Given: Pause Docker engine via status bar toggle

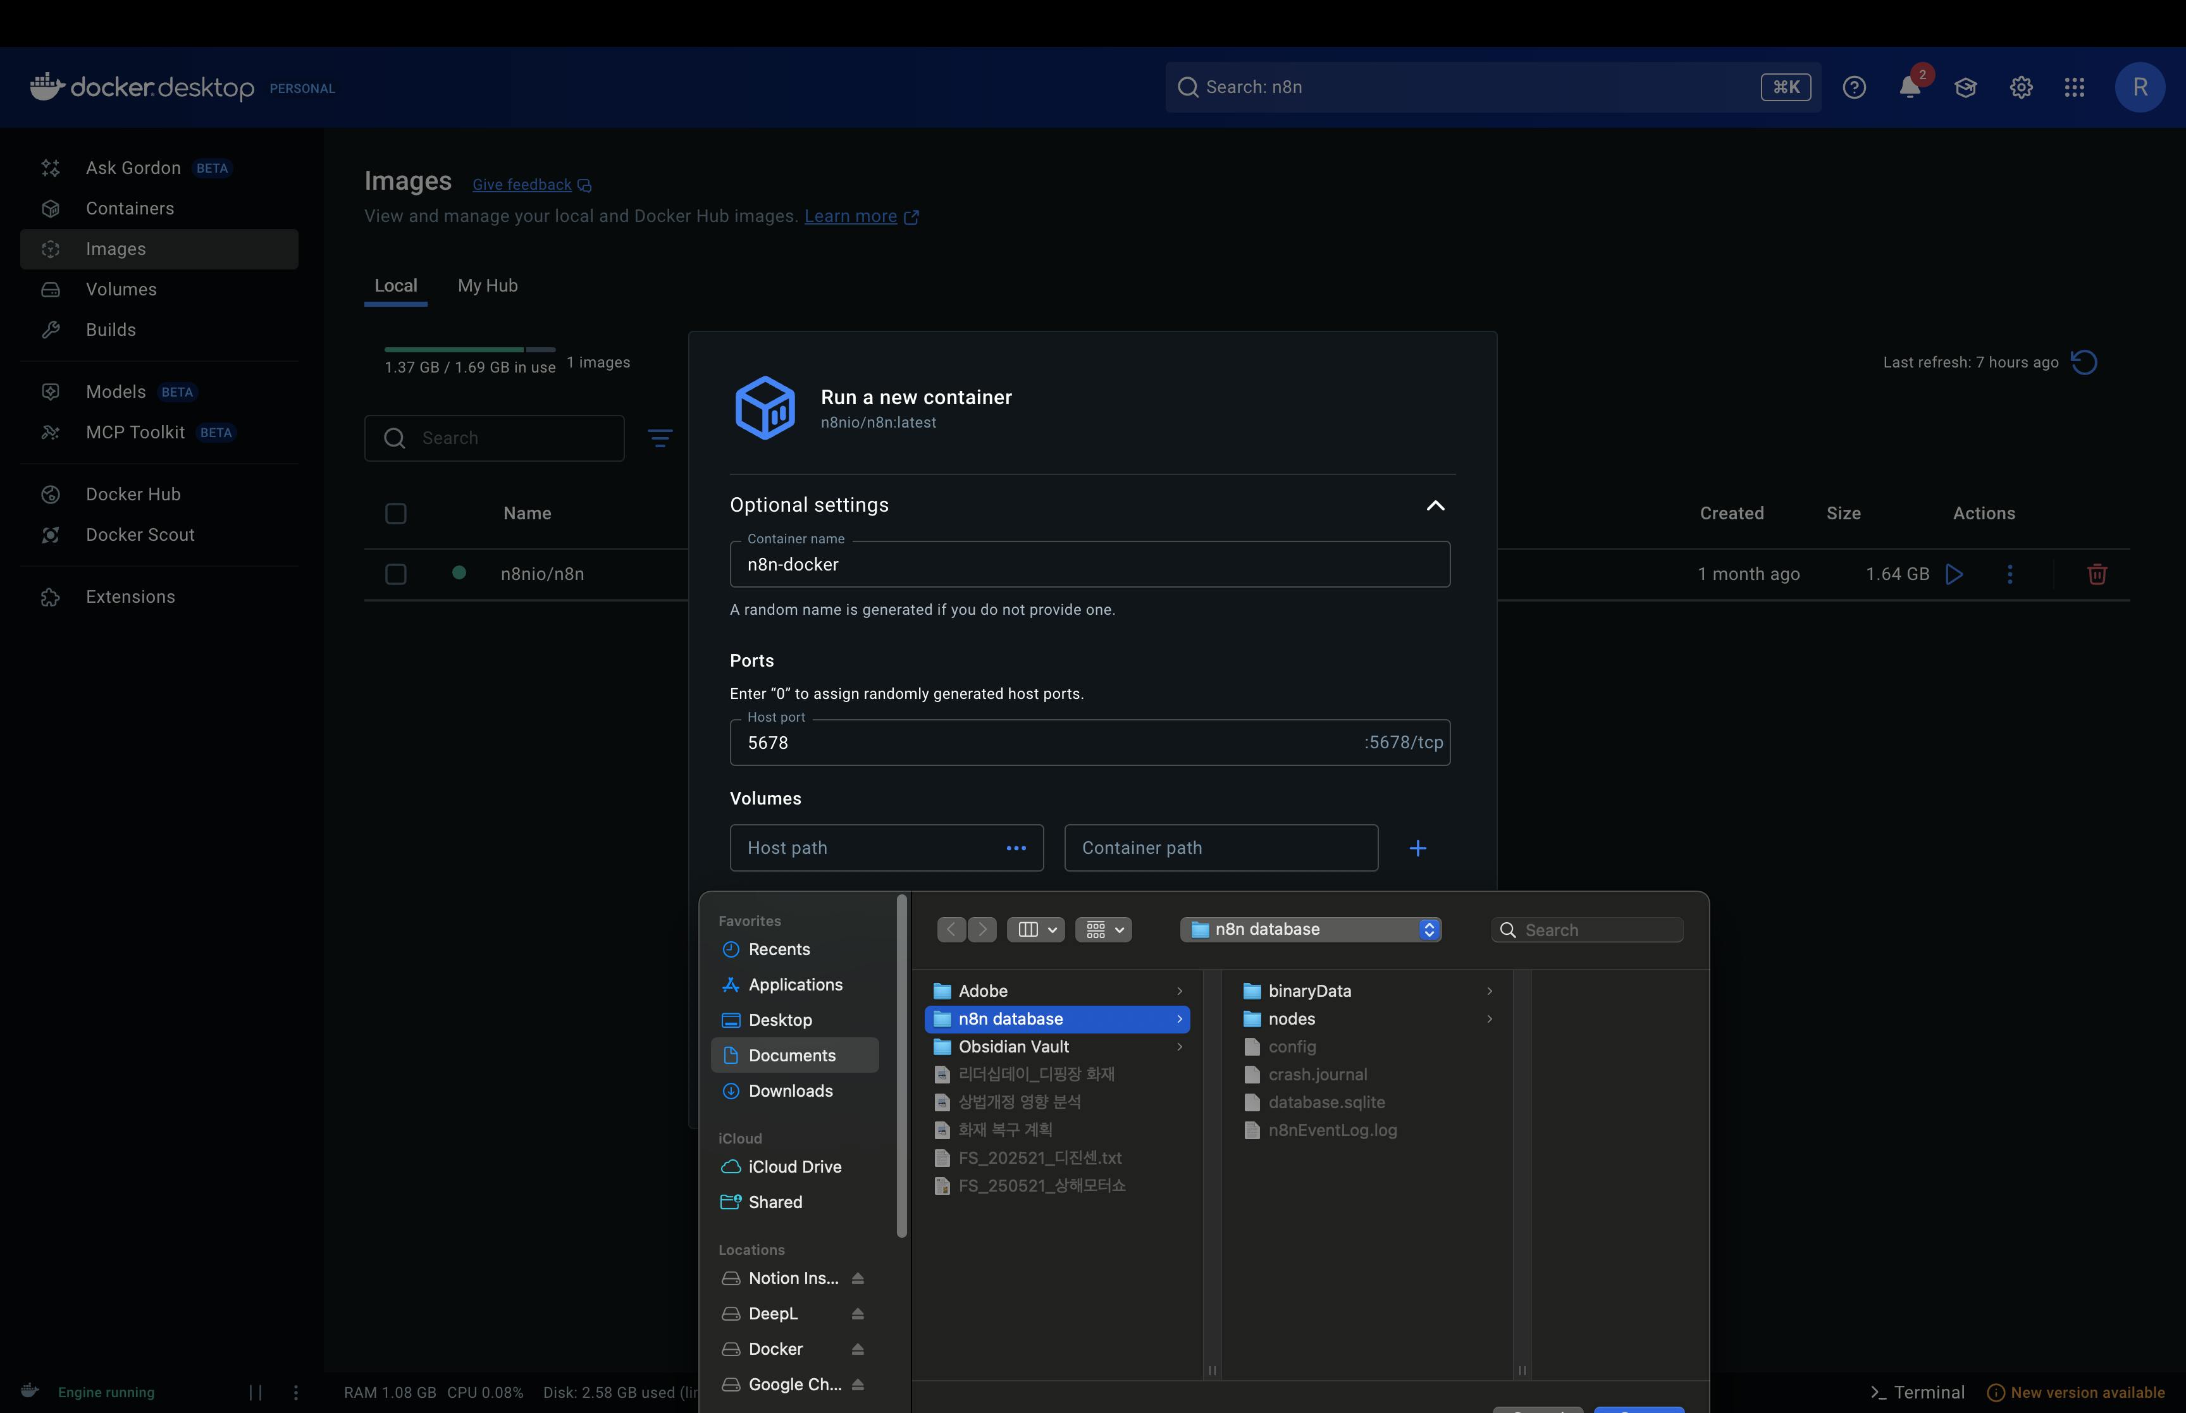Looking at the screenshot, I should (x=256, y=1392).
